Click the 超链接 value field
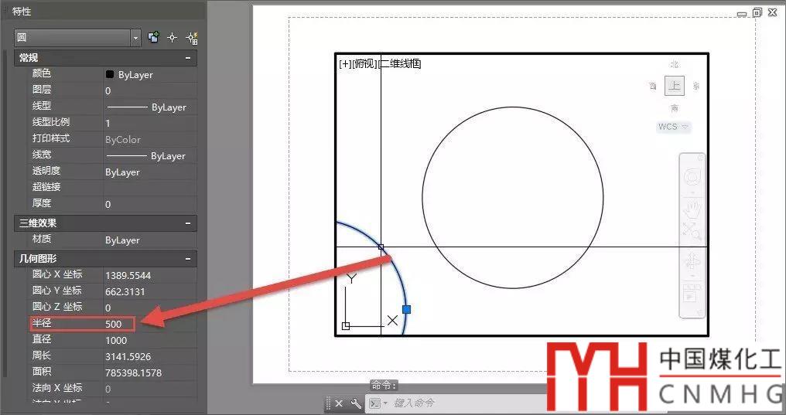786x415 pixels. (x=150, y=187)
